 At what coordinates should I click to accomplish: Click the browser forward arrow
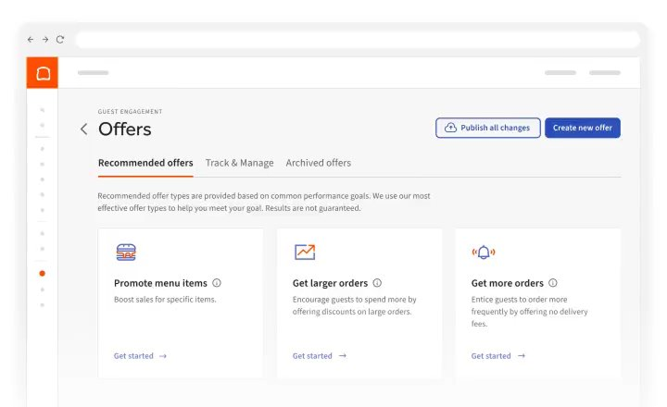45,40
